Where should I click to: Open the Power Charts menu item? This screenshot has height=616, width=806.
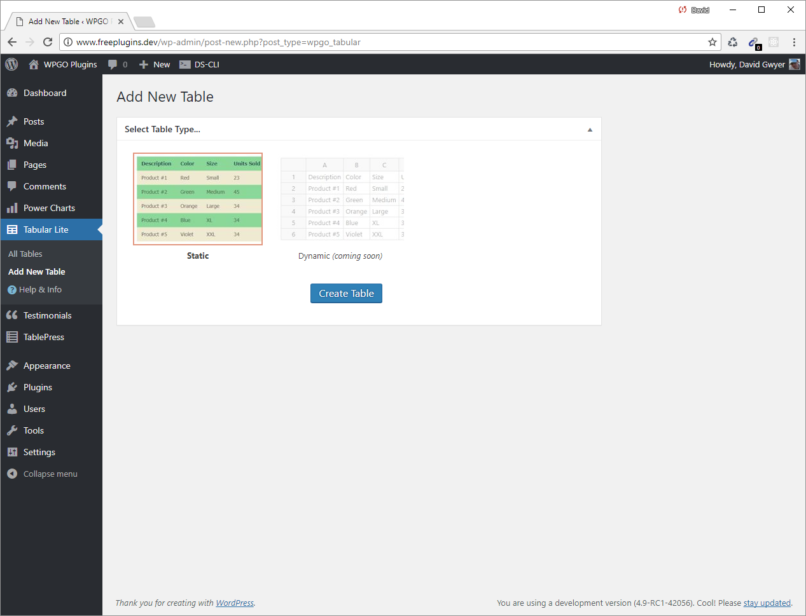click(52, 208)
